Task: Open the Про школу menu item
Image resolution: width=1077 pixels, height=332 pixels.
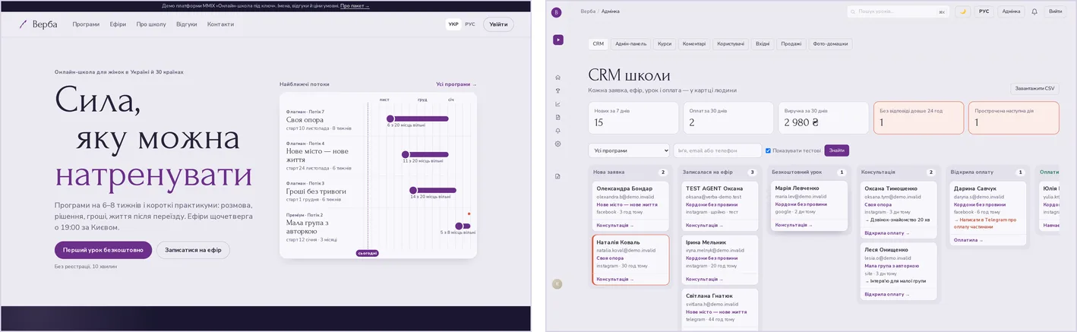Action: [151, 24]
